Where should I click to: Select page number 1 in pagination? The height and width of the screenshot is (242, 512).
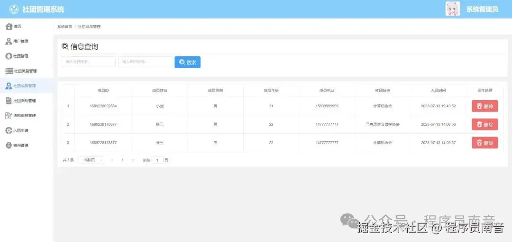[122, 160]
